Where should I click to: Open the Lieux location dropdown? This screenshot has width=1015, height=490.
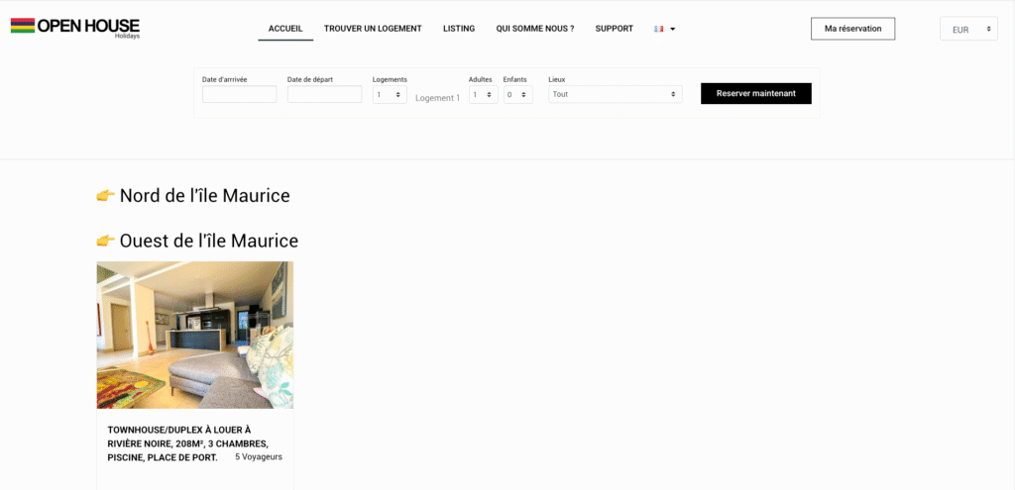[615, 94]
